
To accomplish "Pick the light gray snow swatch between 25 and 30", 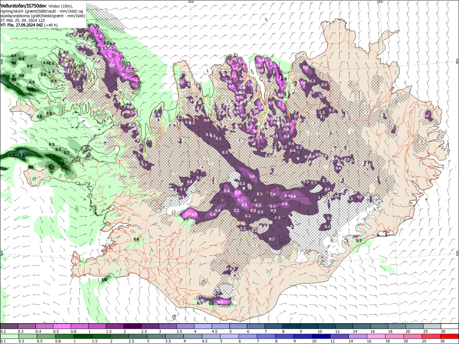I will (x=432, y=326).
